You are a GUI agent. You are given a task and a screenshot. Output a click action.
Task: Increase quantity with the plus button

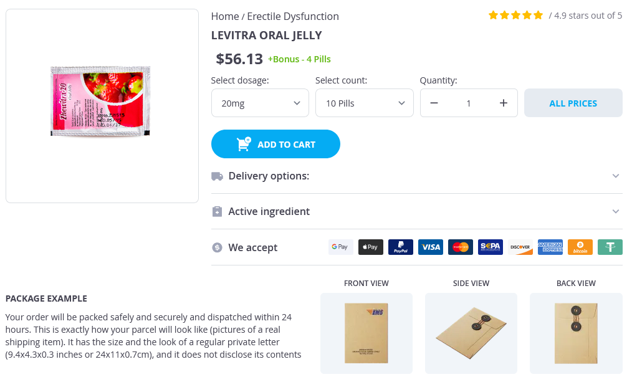pos(504,103)
